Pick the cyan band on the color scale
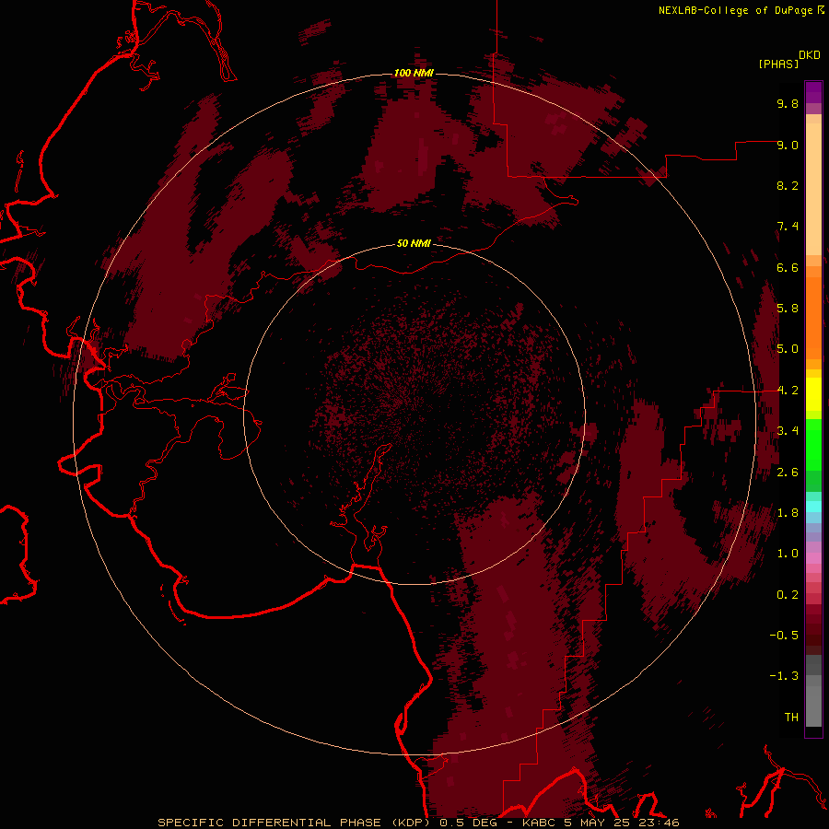This screenshot has height=829, width=829. pyautogui.click(x=813, y=507)
